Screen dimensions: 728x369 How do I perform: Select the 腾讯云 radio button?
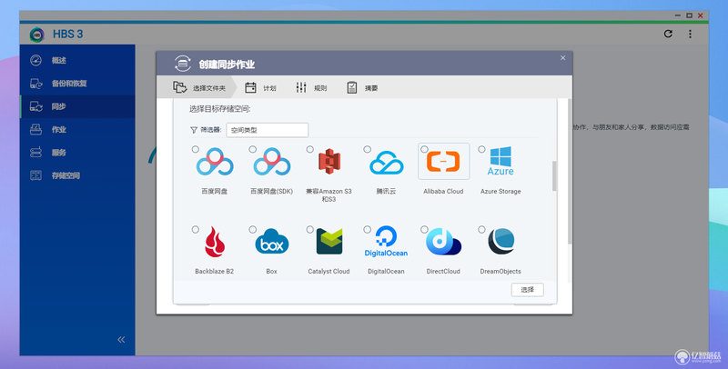(x=368, y=149)
